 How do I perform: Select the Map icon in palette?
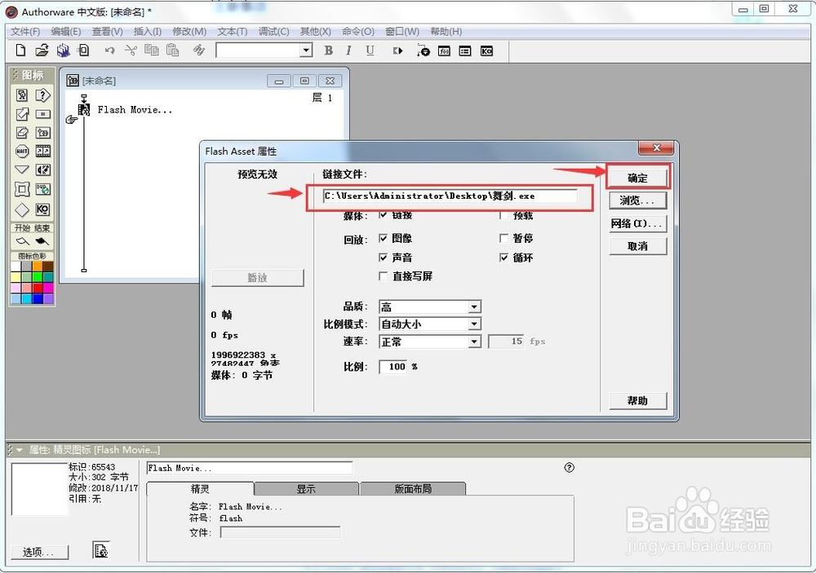coord(42,133)
